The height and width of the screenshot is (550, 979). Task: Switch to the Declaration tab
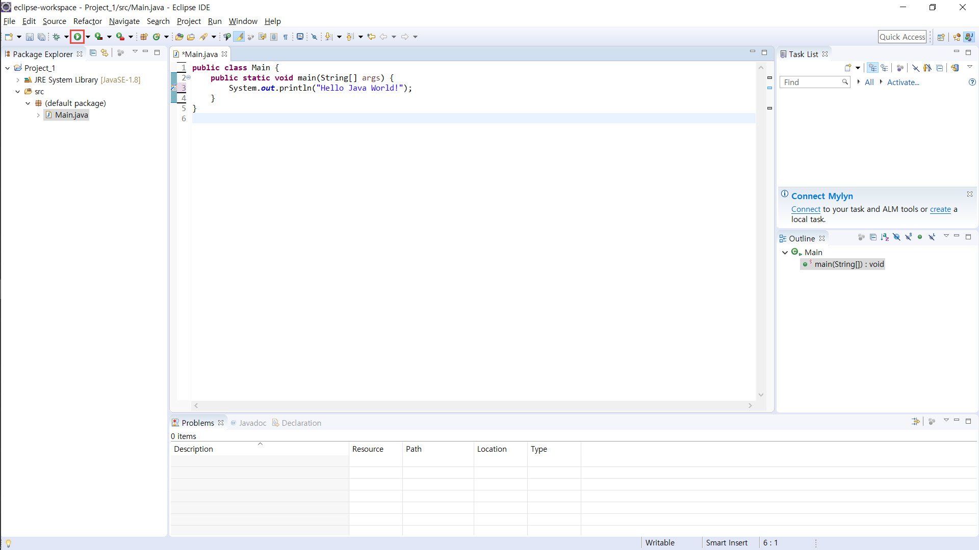(296, 423)
